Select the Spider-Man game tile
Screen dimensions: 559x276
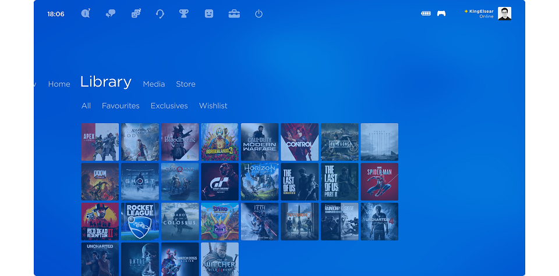pos(380,182)
